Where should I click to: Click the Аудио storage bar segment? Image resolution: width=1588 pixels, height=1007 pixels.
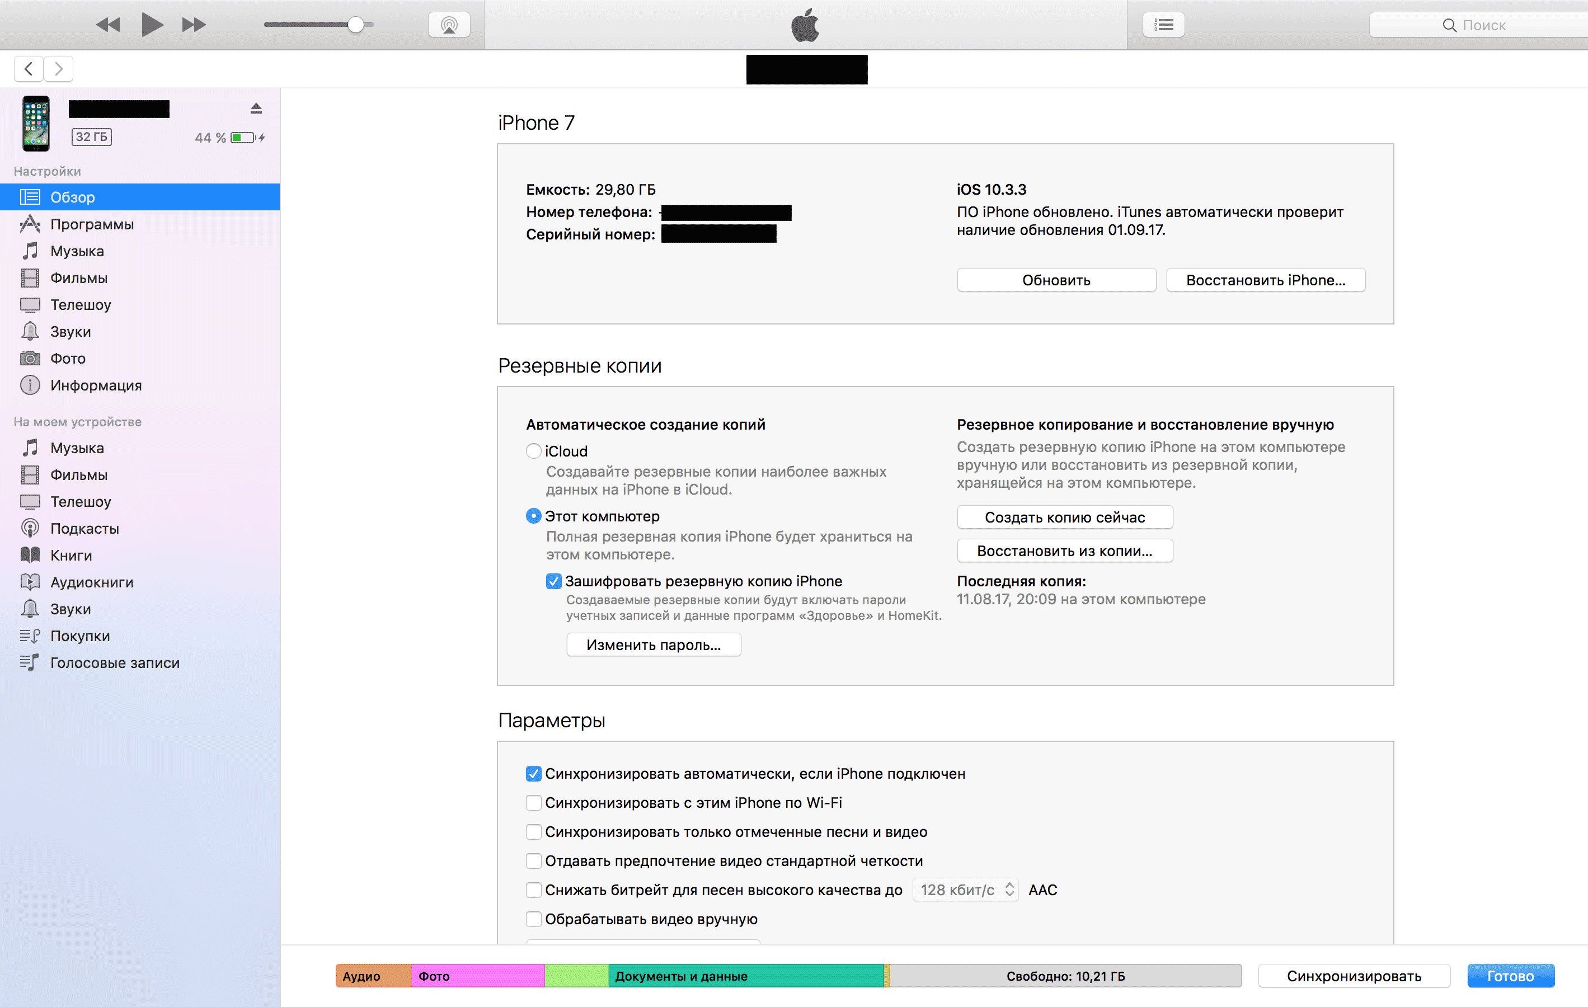[x=373, y=976]
